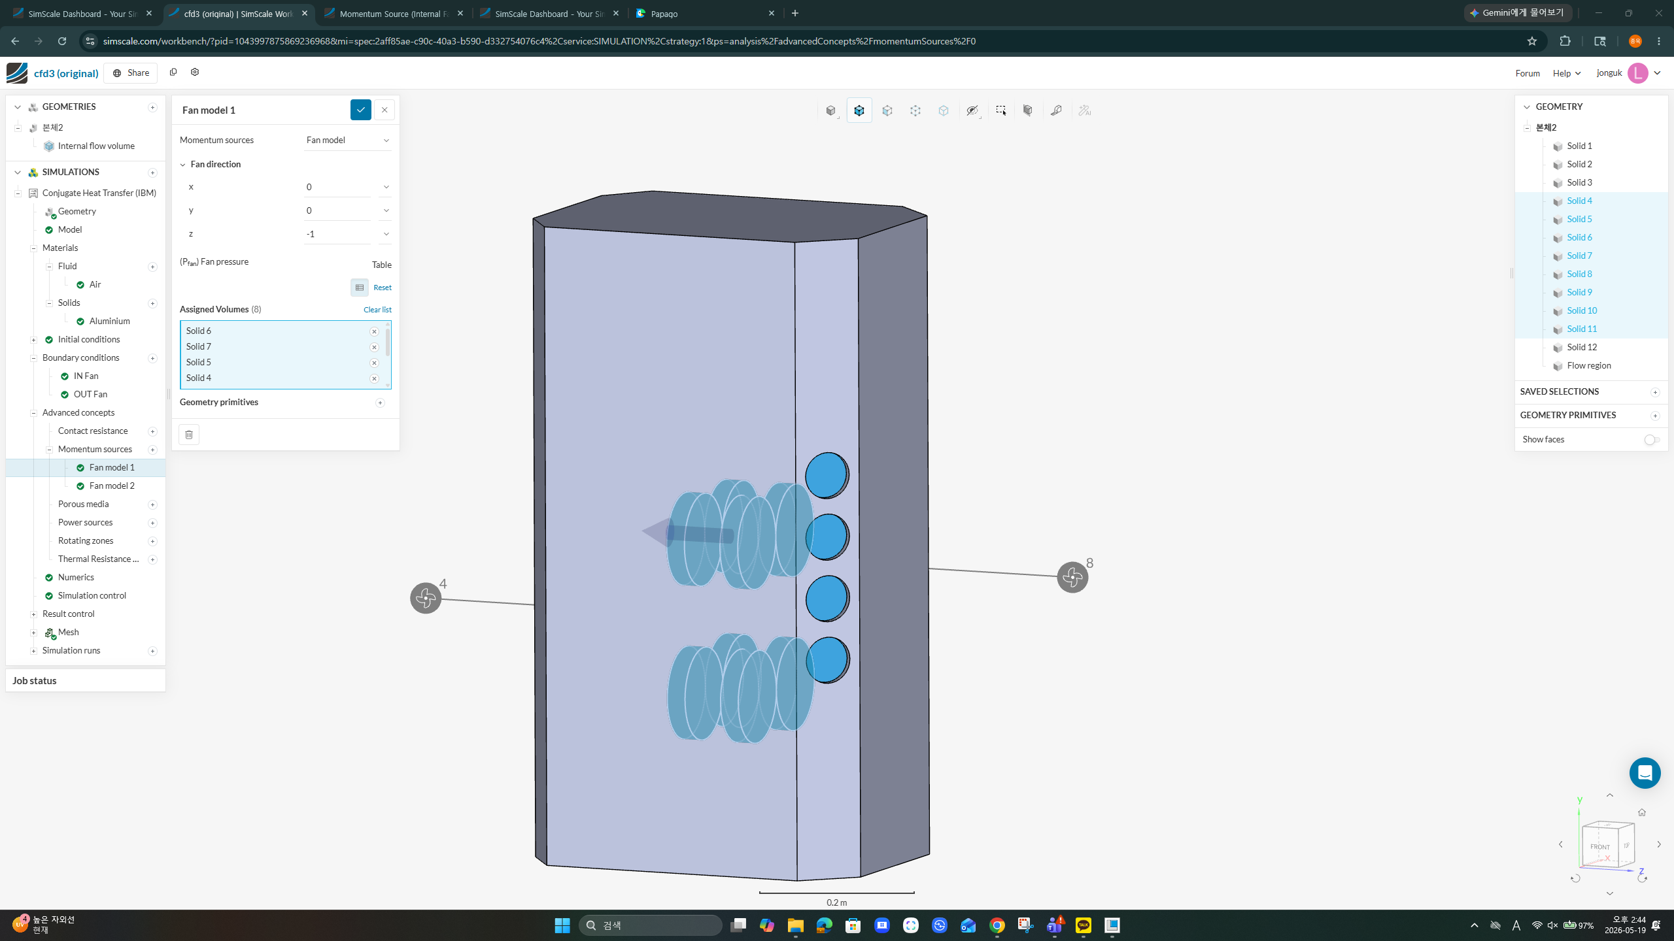Open the Momentum sources type dropdown
This screenshot has width=1674, height=941.
coord(347,140)
